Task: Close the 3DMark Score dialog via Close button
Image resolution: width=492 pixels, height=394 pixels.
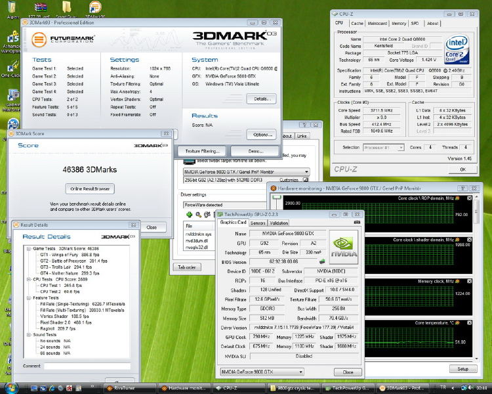Action: pyautogui.click(x=152, y=227)
